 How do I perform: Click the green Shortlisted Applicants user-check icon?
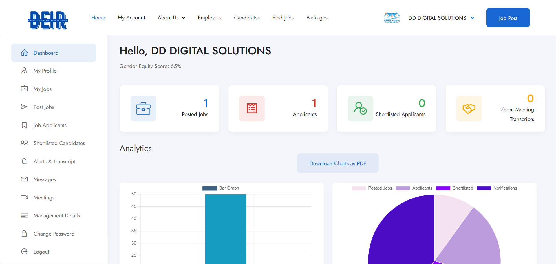361,109
